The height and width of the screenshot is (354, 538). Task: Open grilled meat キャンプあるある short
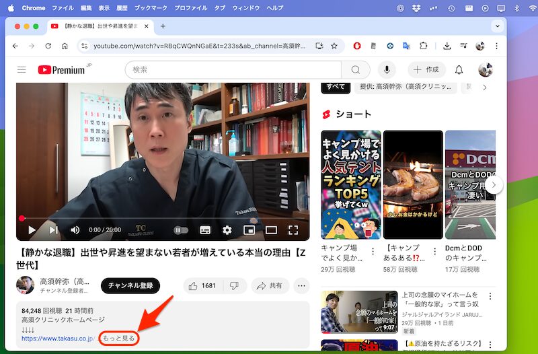coord(413,184)
